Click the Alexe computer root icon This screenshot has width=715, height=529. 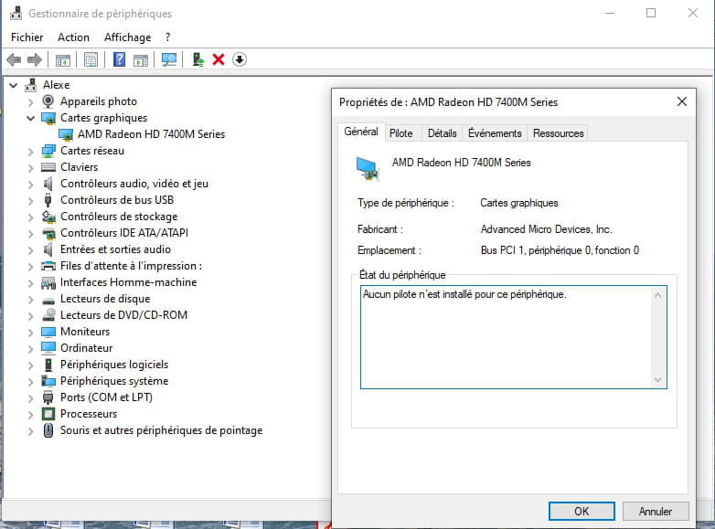coord(30,85)
